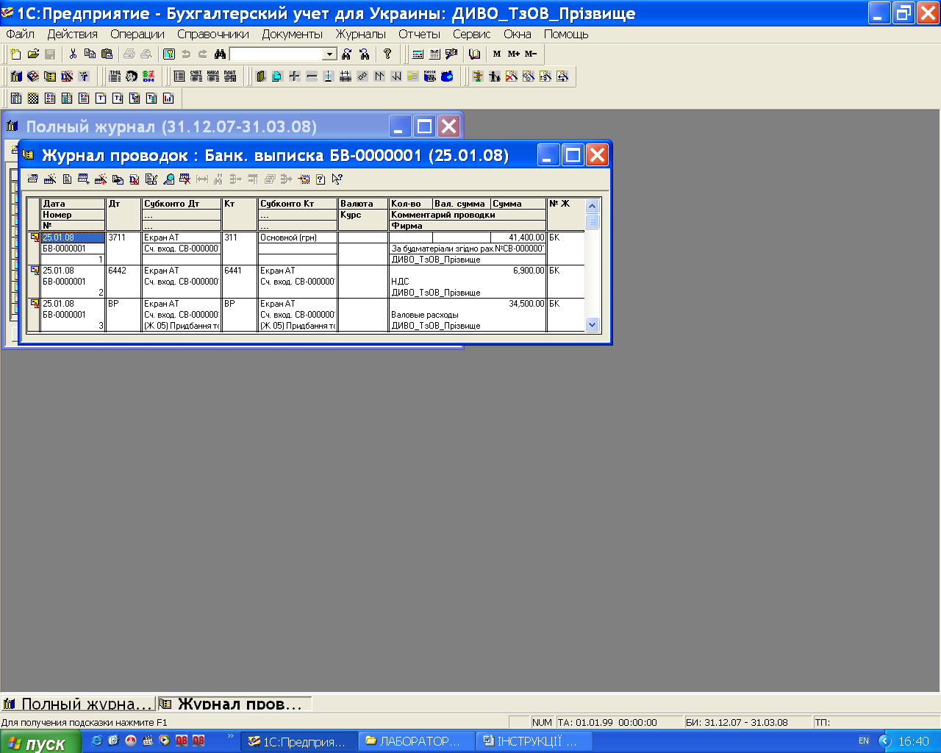Click the Валовые расходы comment text

point(425,315)
